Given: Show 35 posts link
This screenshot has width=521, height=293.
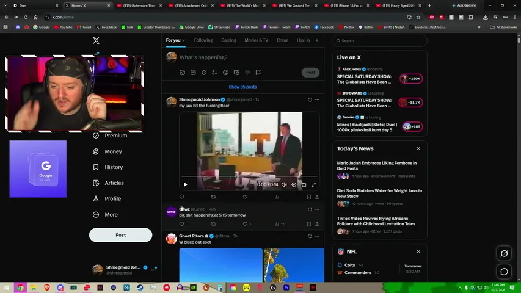Looking at the screenshot, I should [242, 87].
